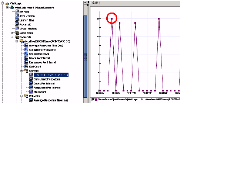The height and width of the screenshot is (177, 237).
Task: Click the Rollbacks folder icon
Action: [26, 96]
